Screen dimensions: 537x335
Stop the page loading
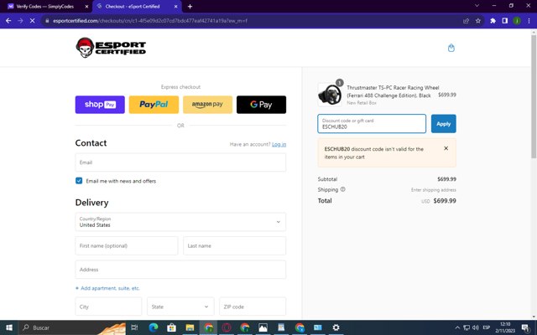pyautogui.click(x=32, y=21)
